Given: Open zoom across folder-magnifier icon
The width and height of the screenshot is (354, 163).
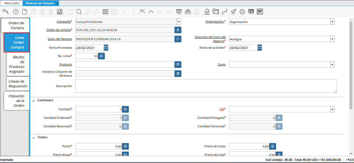Looking at the screenshot, I should click(216, 12).
